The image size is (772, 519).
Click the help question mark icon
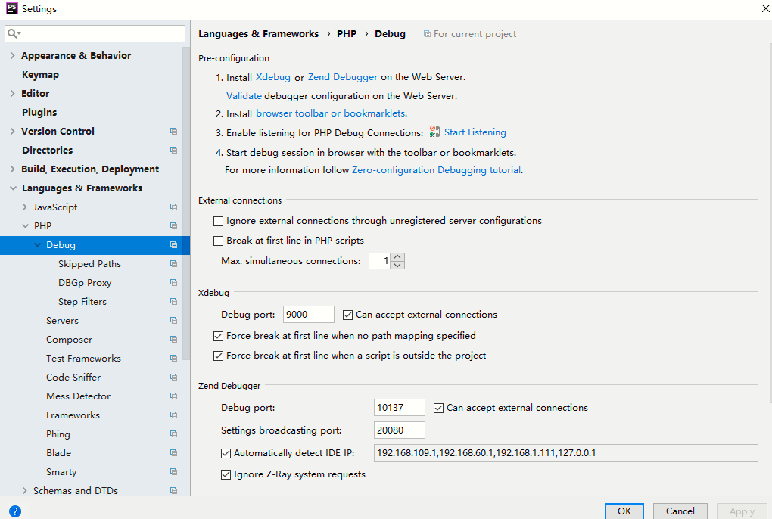click(x=15, y=511)
